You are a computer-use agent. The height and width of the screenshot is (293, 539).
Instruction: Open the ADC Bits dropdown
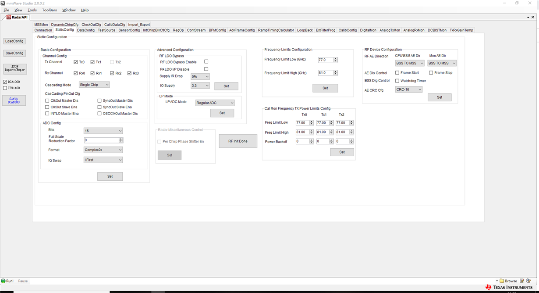(103, 131)
